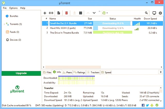
Task: Click the 77.0 MB size cell
Action: (88, 28)
